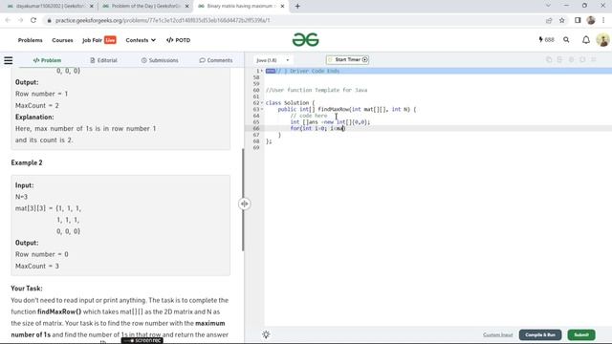
Task: Open Chrome profile picture in toolbar
Action: coord(591,20)
